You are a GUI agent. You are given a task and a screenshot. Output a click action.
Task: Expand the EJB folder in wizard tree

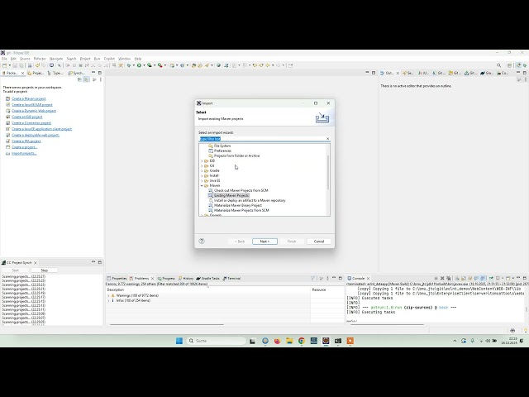(202, 161)
